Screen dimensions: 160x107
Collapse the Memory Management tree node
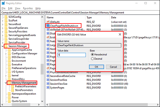tap(6, 83)
